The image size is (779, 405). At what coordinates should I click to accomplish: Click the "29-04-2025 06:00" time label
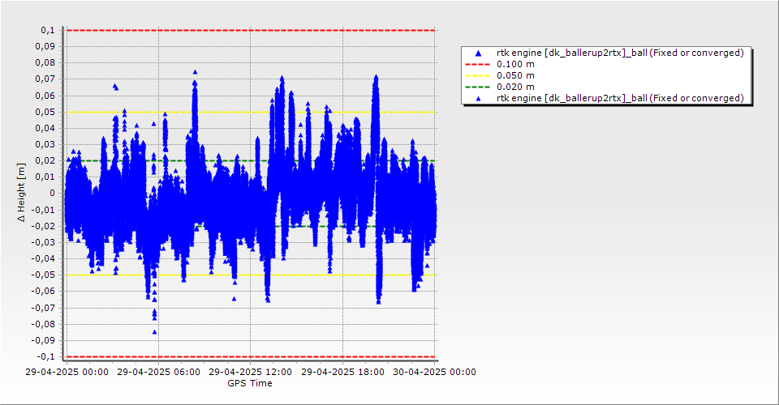click(x=158, y=372)
